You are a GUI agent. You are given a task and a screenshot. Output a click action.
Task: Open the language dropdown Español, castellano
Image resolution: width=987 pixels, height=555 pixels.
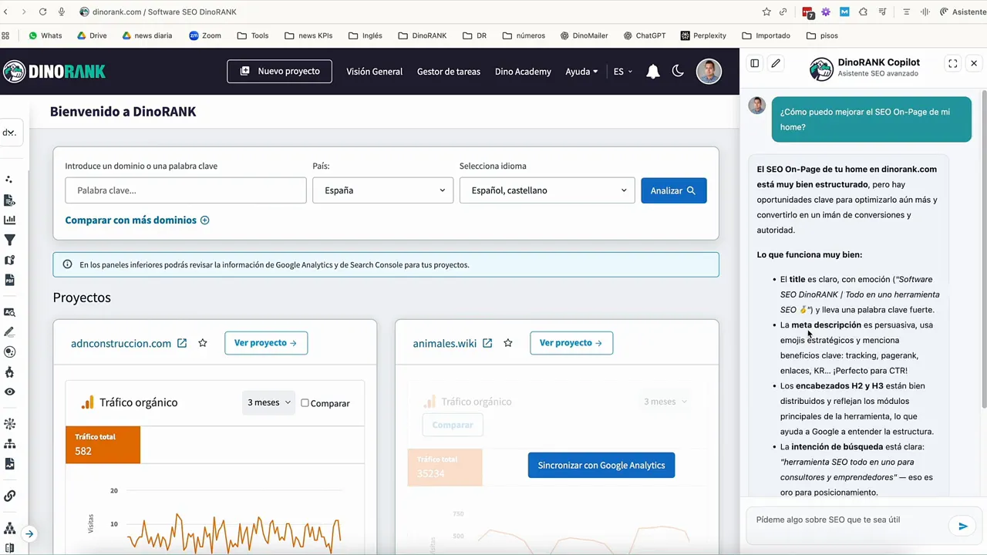547,190
